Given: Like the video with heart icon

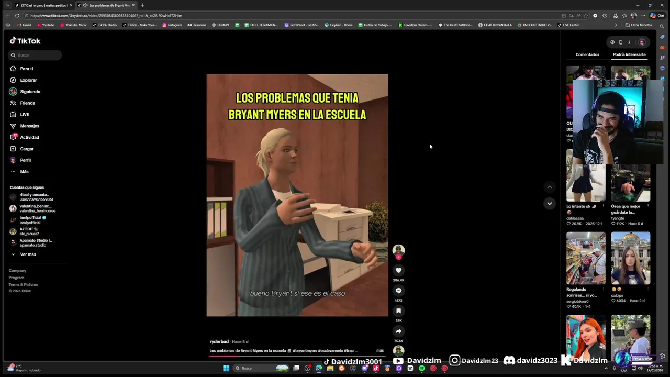Looking at the screenshot, I should 398,270.
